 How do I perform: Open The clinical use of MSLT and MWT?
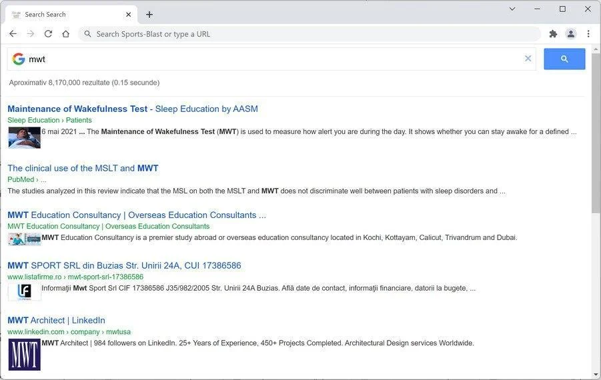click(x=83, y=168)
